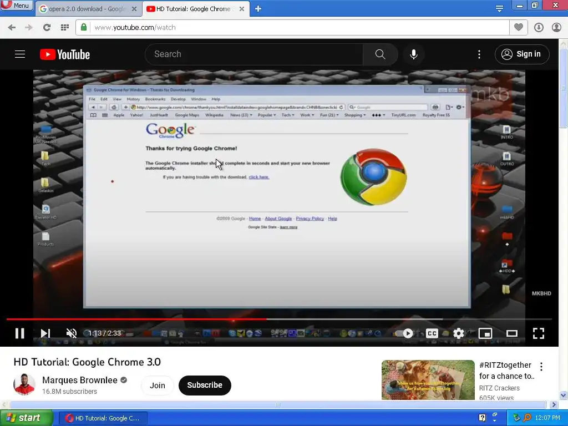Open the orange magnifier tray icon
568x426 pixels.
coord(527,418)
